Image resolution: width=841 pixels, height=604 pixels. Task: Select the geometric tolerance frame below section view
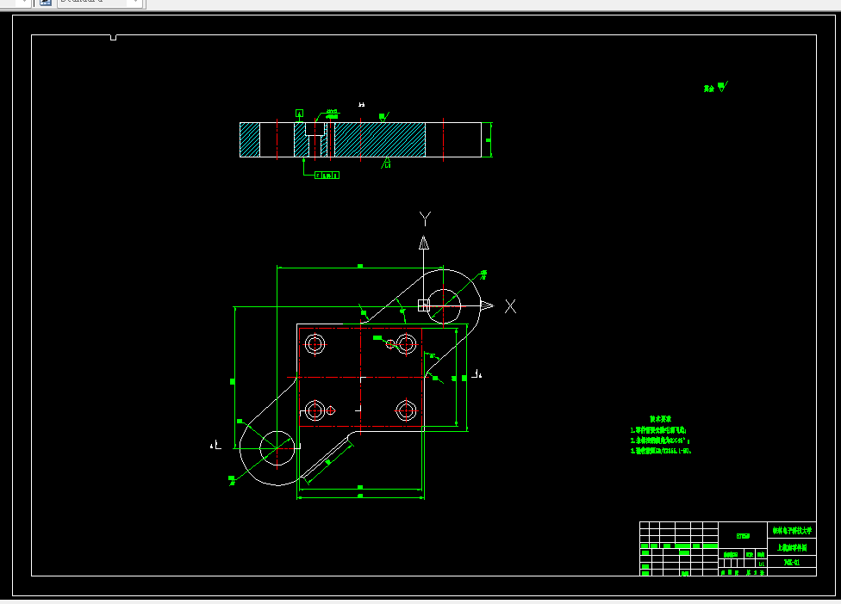point(327,176)
